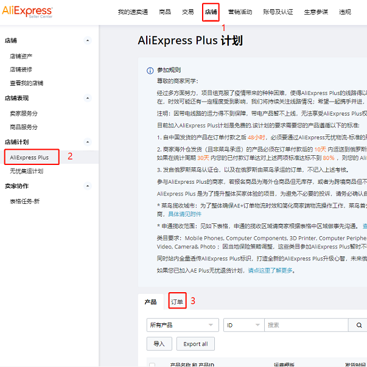The height and width of the screenshot is (367, 367).
Task: Open 表格任务-新 in sidebar
Action: pyautogui.click(x=25, y=201)
